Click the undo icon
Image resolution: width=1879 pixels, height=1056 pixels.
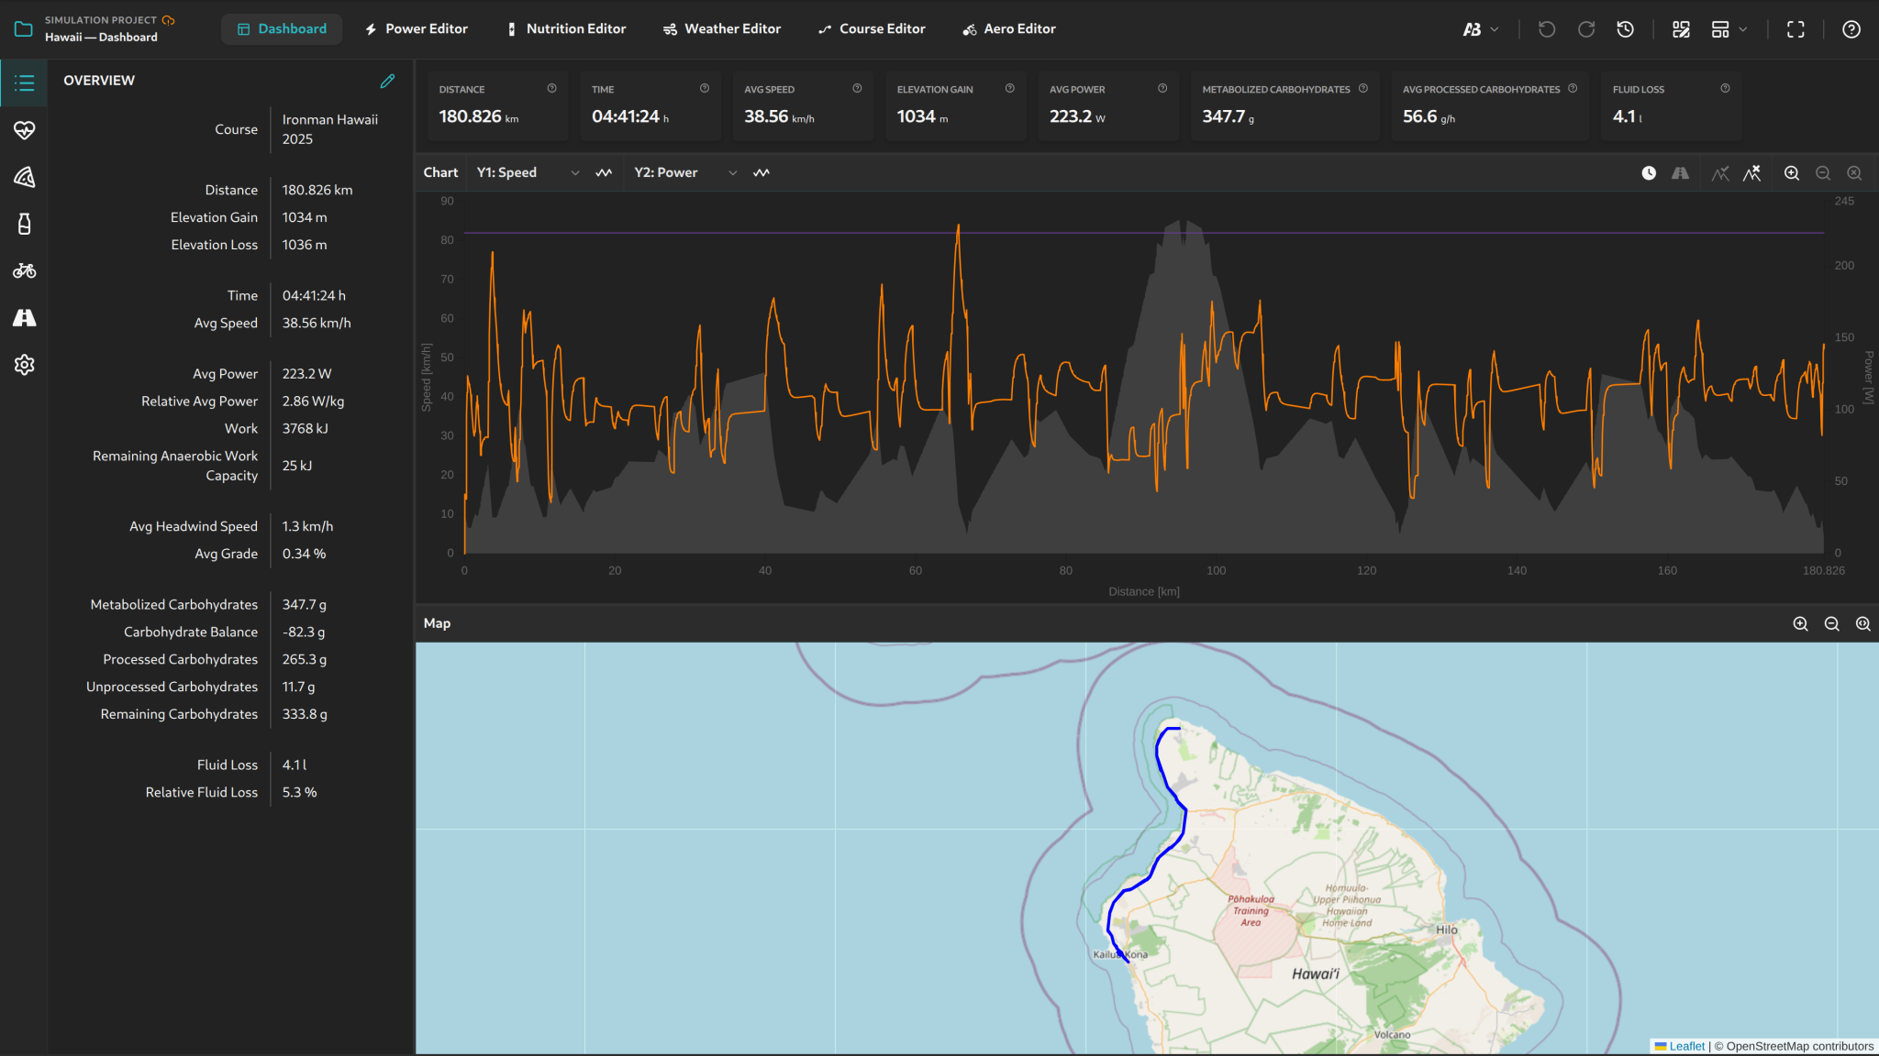tap(1547, 29)
